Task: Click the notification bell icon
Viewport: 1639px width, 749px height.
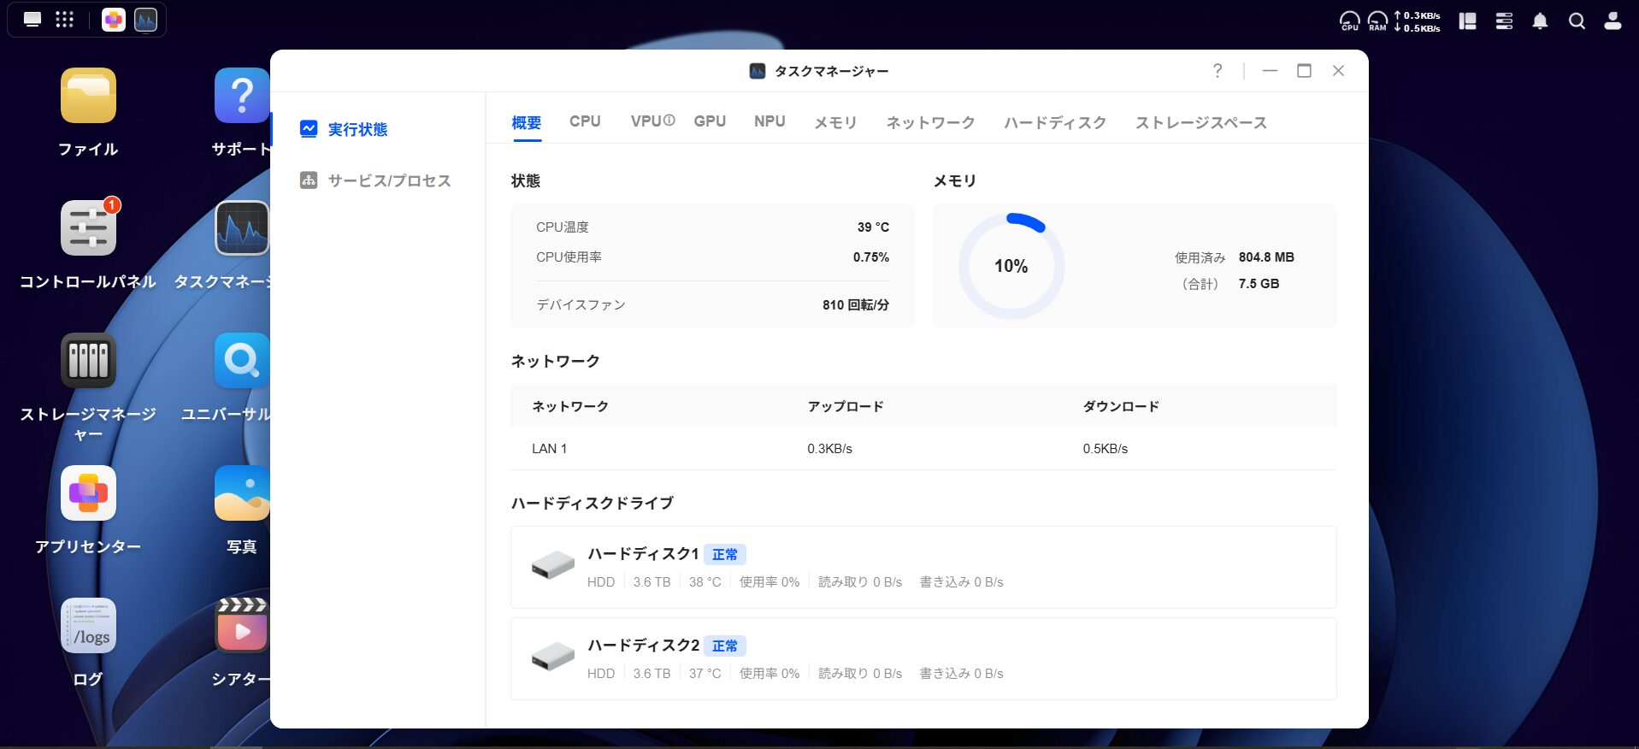Action: click(1540, 21)
